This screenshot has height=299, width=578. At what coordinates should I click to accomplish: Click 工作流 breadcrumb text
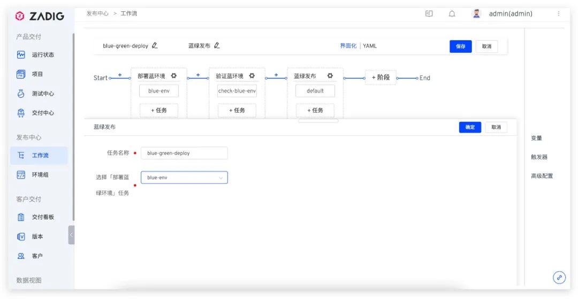coord(128,13)
